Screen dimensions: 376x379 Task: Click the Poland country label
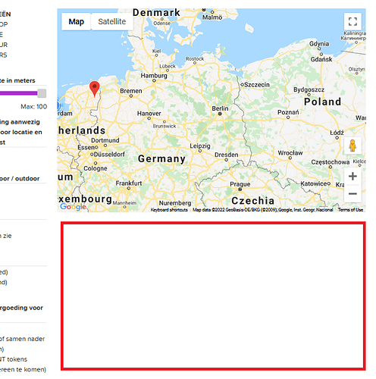[322, 102]
